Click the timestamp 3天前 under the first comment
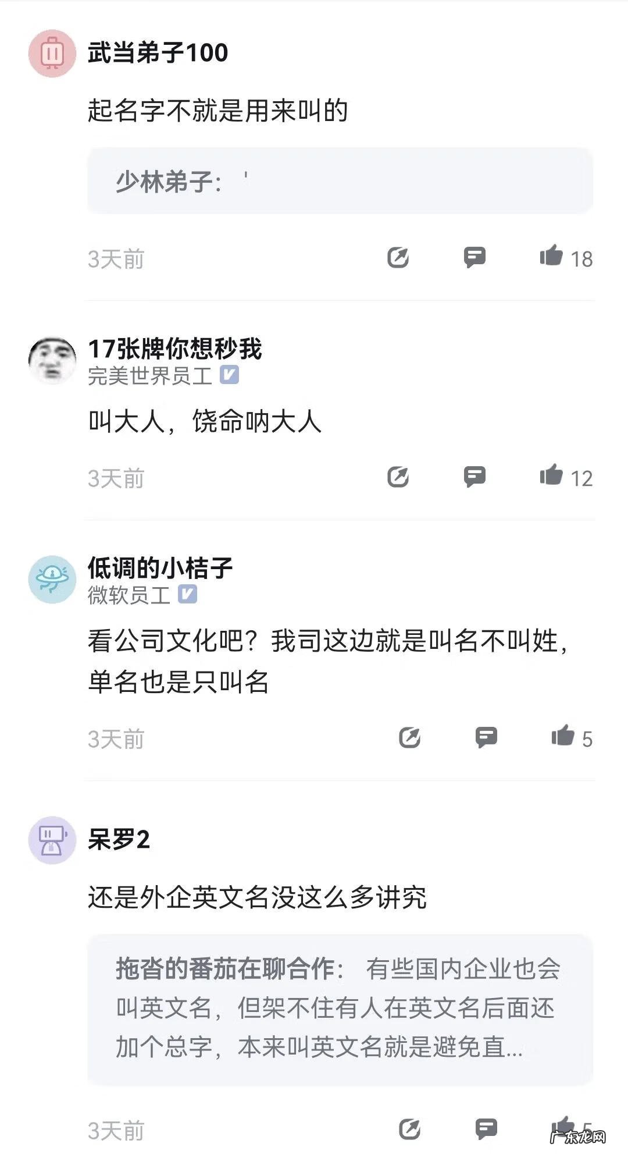Screen dimensions: 628x1154 point(114,260)
